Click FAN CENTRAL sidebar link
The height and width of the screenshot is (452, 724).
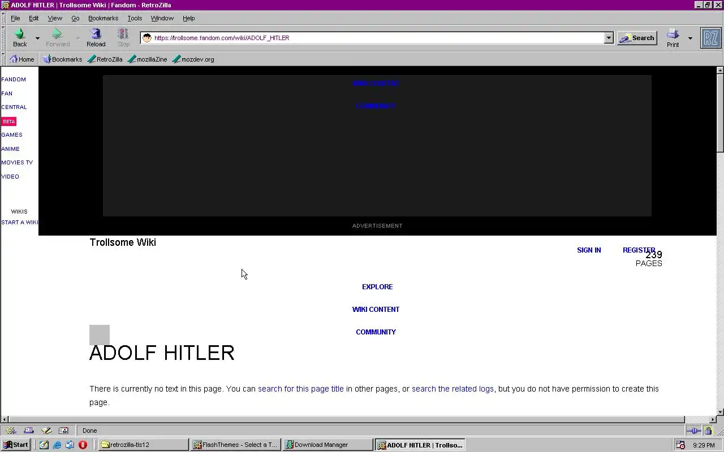[14, 100]
